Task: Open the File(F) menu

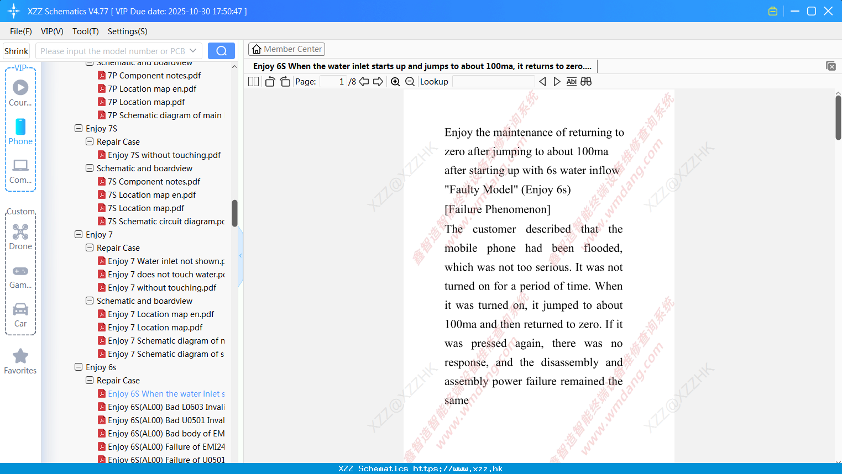Action: tap(21, 31)
